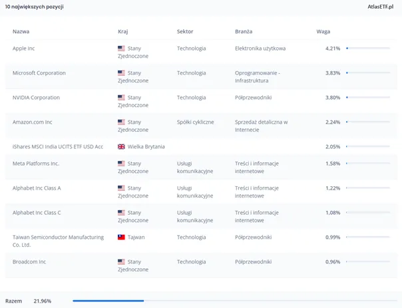Click the US flag in Apple Inc row

[x=121, y=48]
